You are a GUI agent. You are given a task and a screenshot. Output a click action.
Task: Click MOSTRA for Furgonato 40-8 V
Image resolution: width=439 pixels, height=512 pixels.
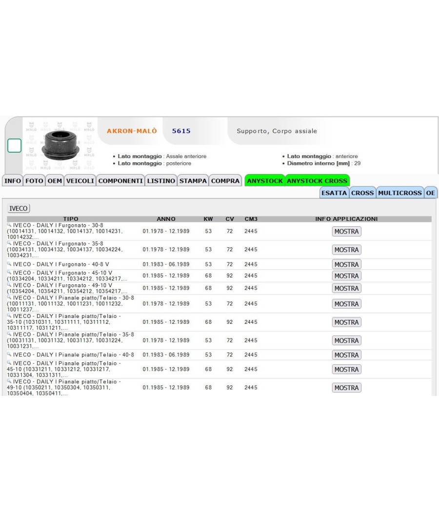tap(346, 264)
